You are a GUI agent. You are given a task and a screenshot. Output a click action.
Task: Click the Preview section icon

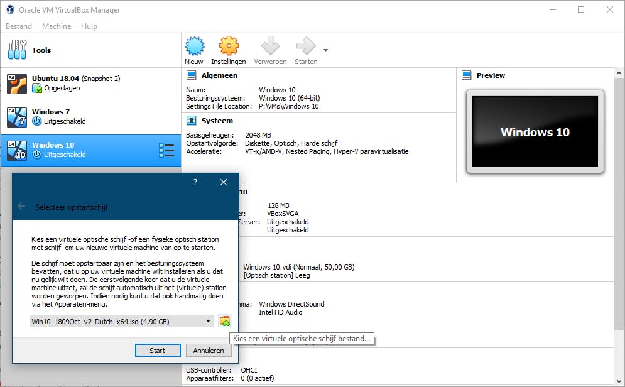[x=466, y=75]
